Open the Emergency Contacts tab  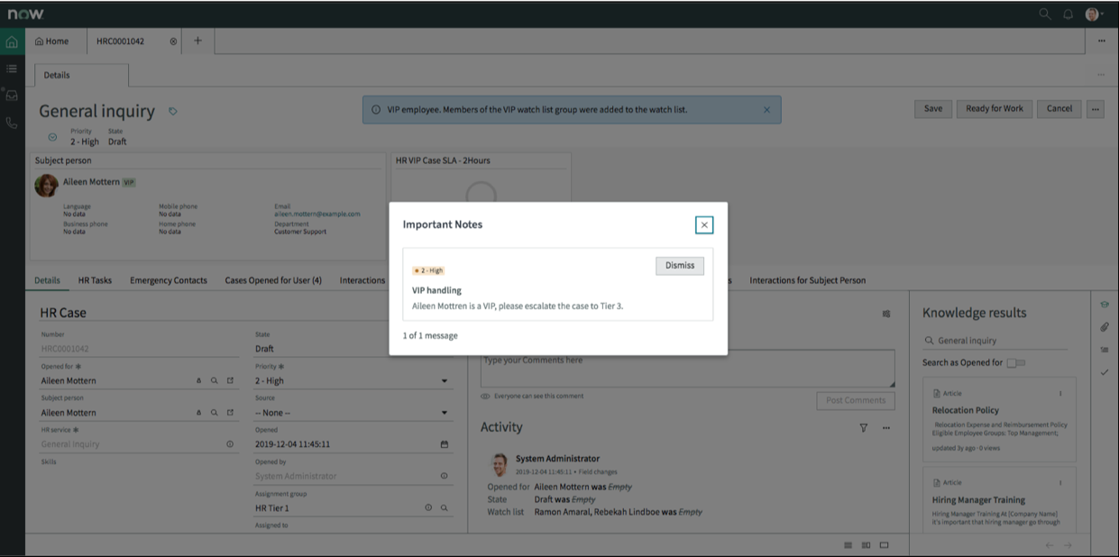[x=169, y=280]
